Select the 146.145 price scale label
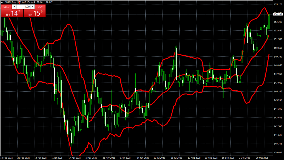 coord(278,91)
